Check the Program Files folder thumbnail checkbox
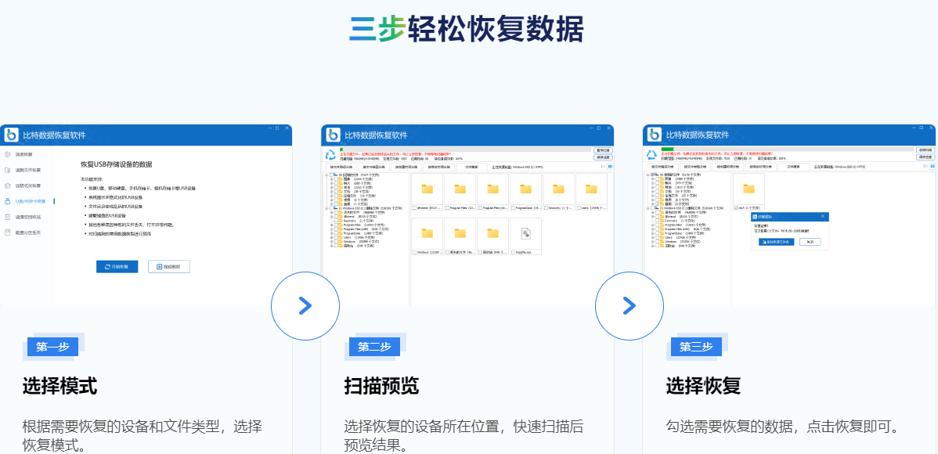938x454 pixels. point(448,207)
